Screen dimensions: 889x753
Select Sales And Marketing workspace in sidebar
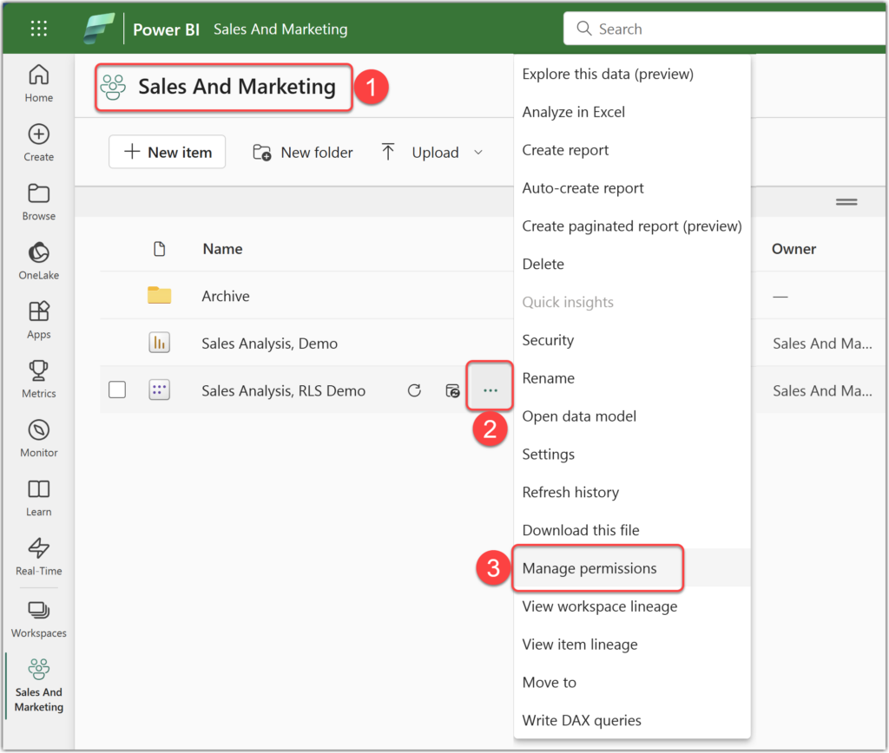click(38, 685)
